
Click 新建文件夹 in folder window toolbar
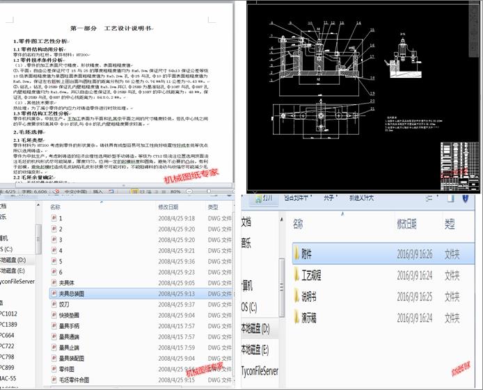click(361, 197)
